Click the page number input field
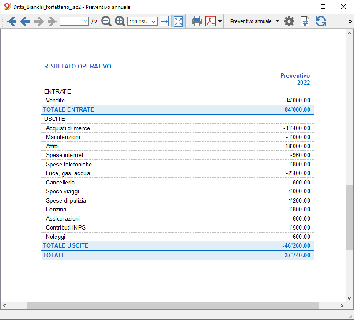 coord(74,22)
